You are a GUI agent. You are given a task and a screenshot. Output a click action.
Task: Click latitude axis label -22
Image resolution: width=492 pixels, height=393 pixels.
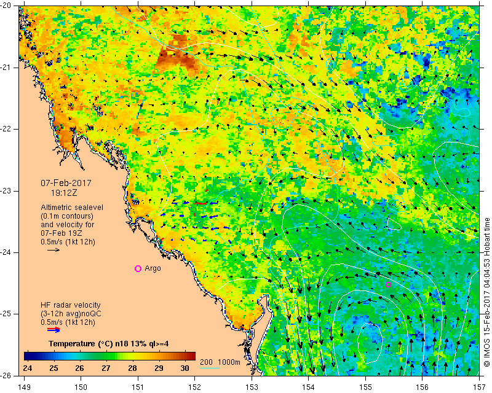click(6, 129)
